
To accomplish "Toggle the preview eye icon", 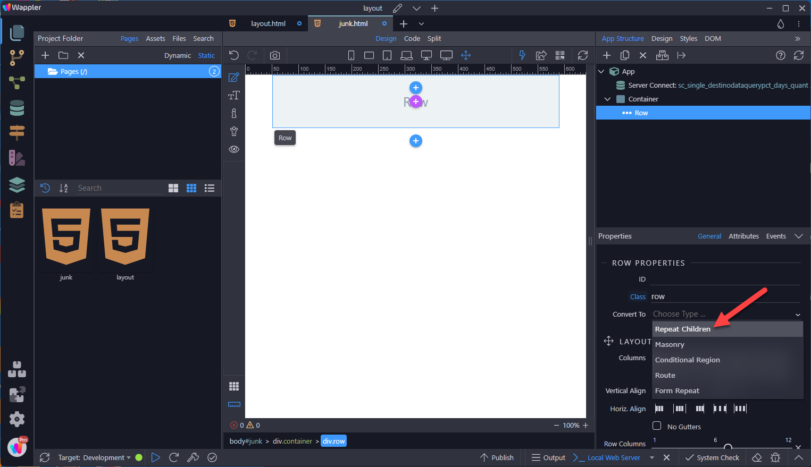I will 234,149.
